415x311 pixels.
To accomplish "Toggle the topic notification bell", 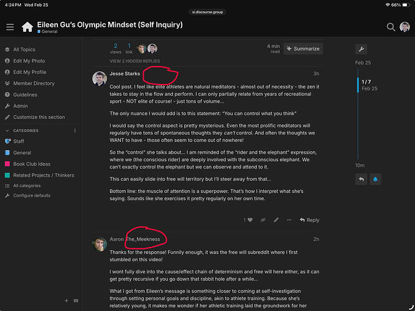I will [375, 179].
